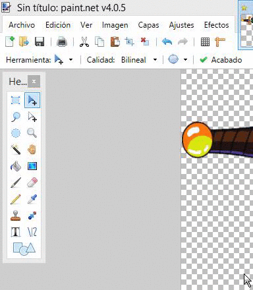
Task: Click the Crop to Selection icon
Action: pos(129,42)
